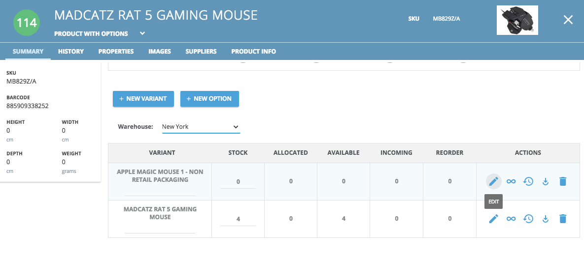Click the link icon for Madcatz Rat 5 variant

click(x=511, y=219)
